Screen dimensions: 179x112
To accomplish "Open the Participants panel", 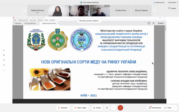I will [x=155, y=108].
